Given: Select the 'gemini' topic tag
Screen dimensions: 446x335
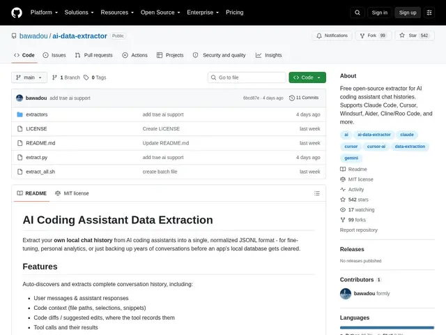Looking at the screenshot, I should click(351, 158).
